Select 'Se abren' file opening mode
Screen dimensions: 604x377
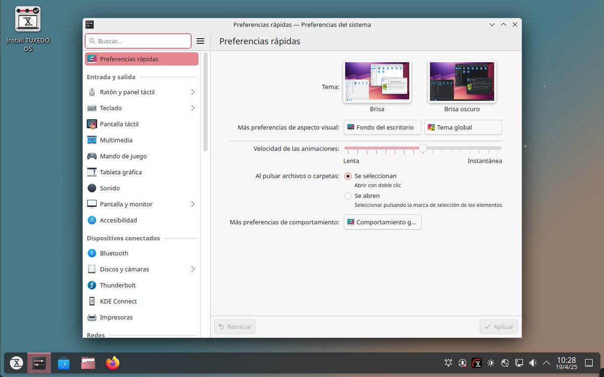click(x=348, y=196)
